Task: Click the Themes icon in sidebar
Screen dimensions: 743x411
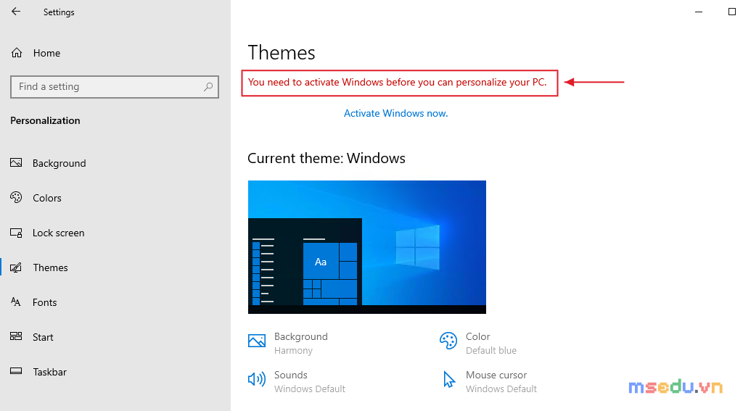Action: pos(16,267)
